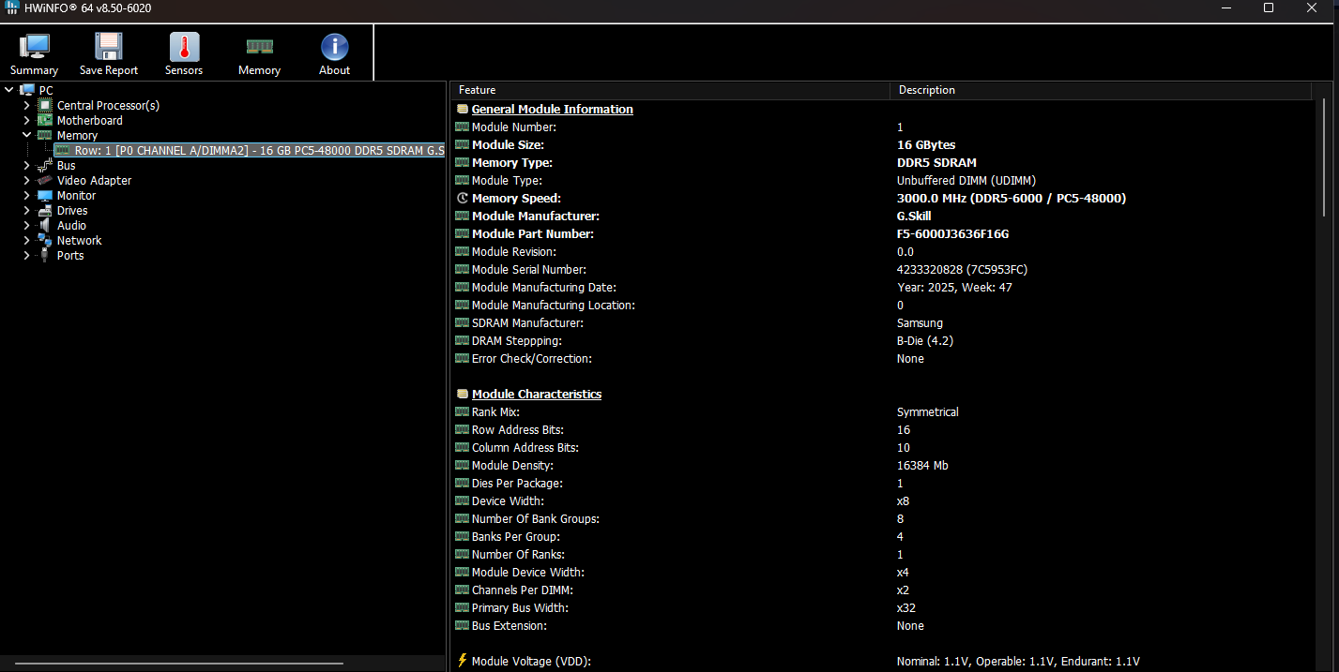The image size is (1339, 672).
Task: Expand the Central Processor(s) node
Action: tap(26, 105)
